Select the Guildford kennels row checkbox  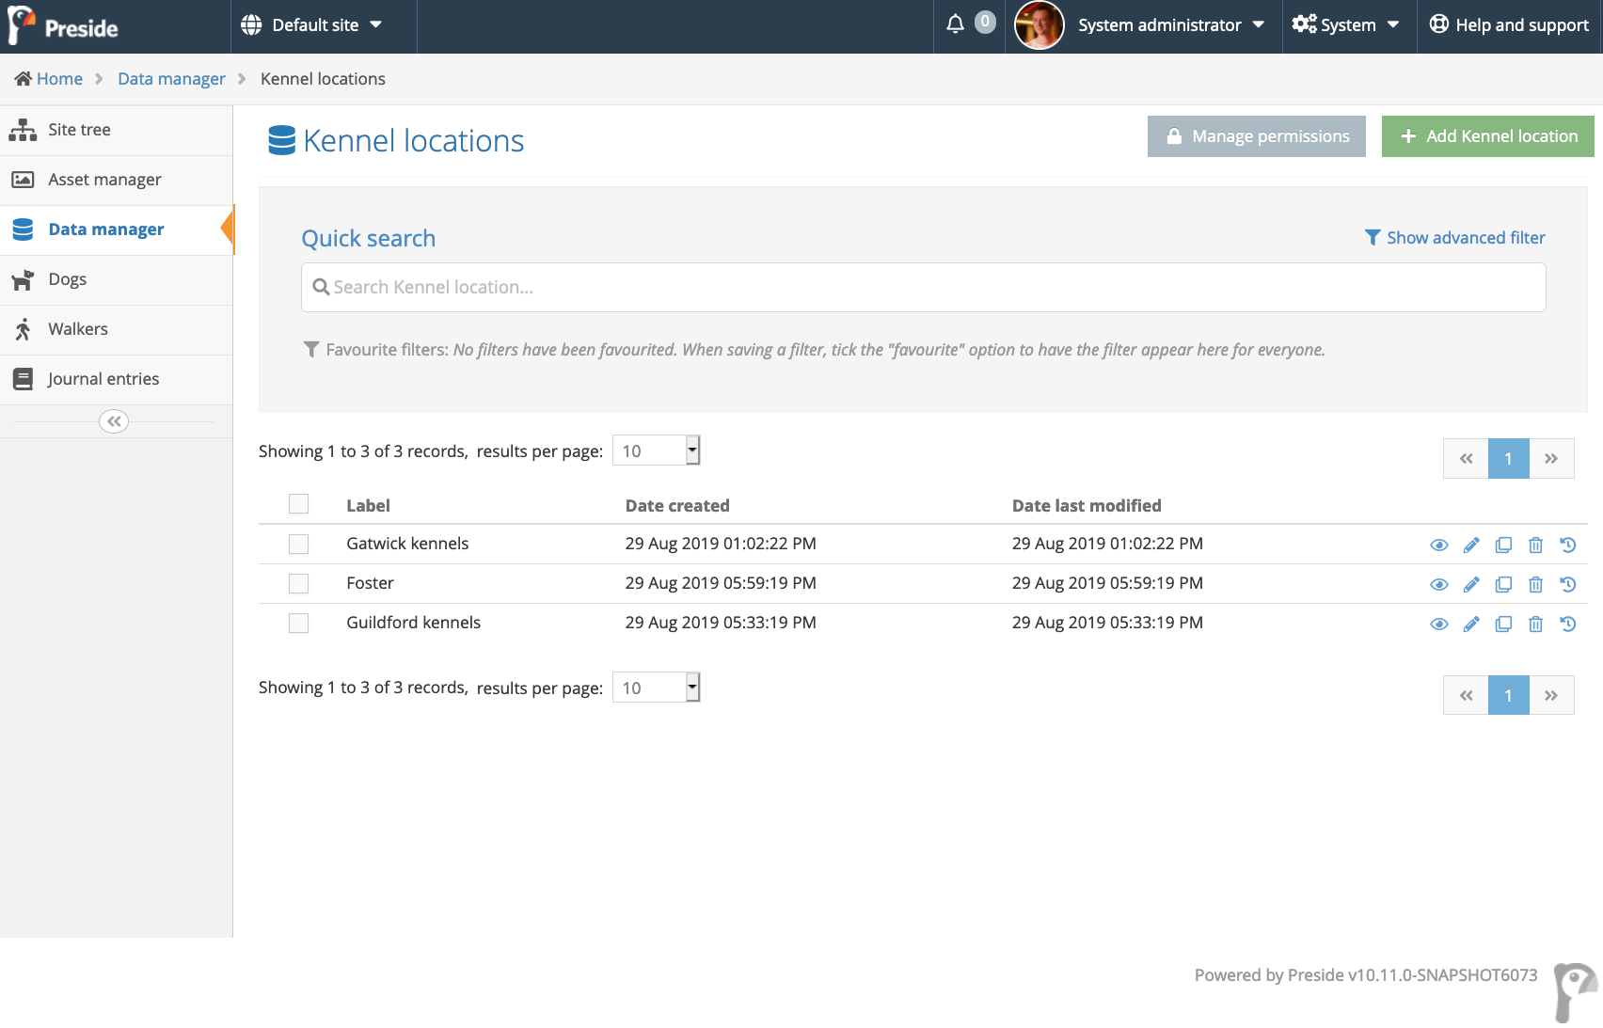coord(298,623)
